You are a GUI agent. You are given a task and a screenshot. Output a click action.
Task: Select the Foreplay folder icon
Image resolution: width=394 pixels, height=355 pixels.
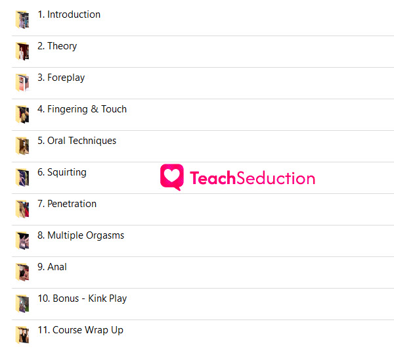pyautogui.click(x=22, y=83)
